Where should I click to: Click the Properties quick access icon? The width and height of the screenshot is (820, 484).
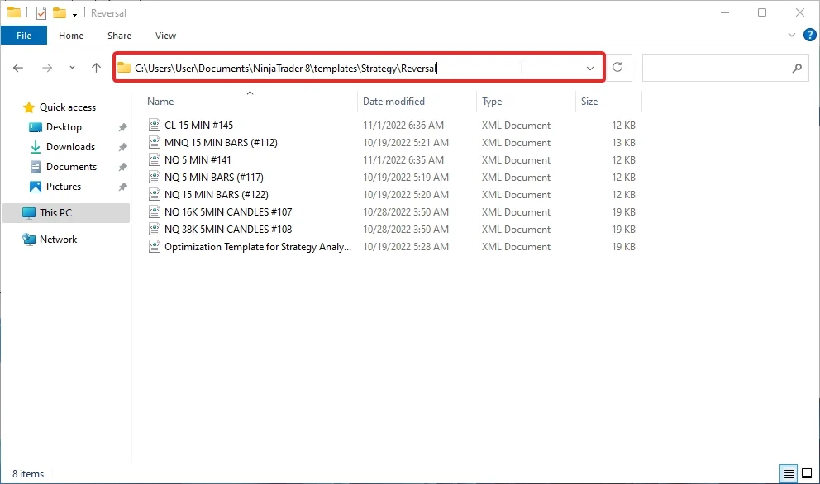[x=41, y=12]
